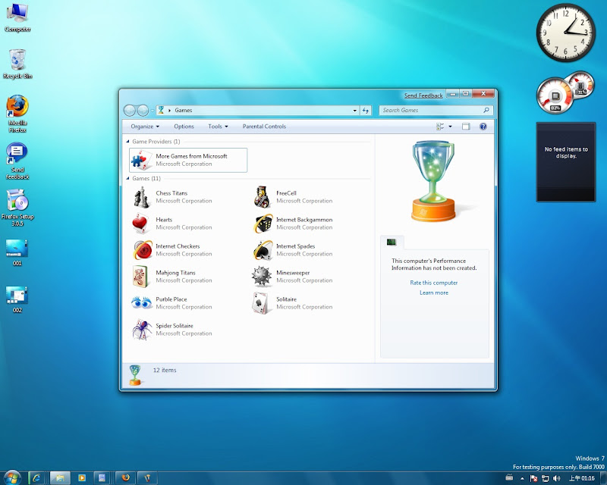
Task: Click the Windows Start orb
Action: point(12,478)
